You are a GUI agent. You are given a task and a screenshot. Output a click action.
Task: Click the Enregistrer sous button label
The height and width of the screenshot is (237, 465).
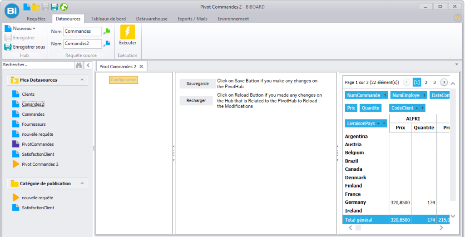[29, 47]
